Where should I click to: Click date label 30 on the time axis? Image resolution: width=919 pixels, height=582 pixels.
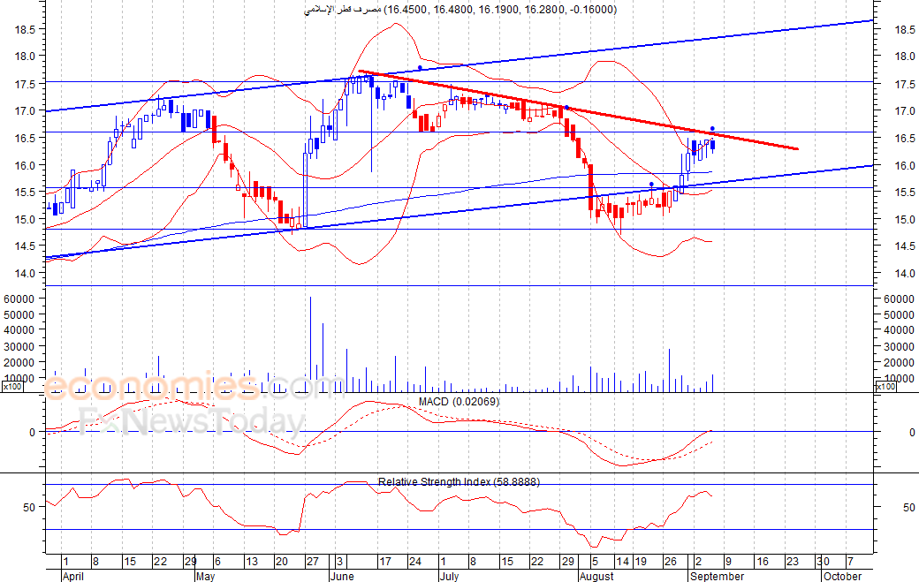823,562
